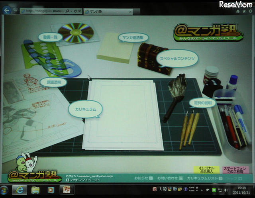Click the red checkmark tray icon
The image size is (255, 198).
(x=155, y=189)
